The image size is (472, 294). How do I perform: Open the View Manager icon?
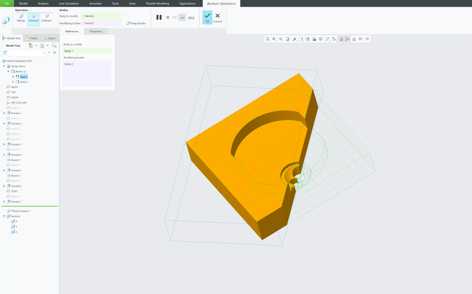point(314,39)
